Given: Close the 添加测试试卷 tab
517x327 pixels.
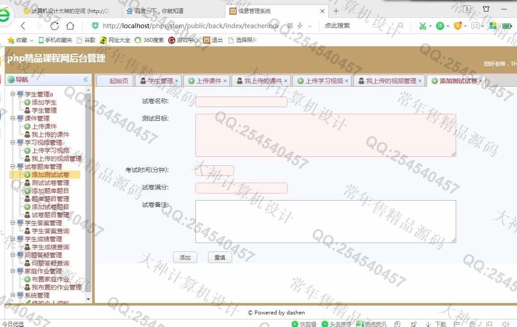Looking at the screenshot, I should (481, 81).
